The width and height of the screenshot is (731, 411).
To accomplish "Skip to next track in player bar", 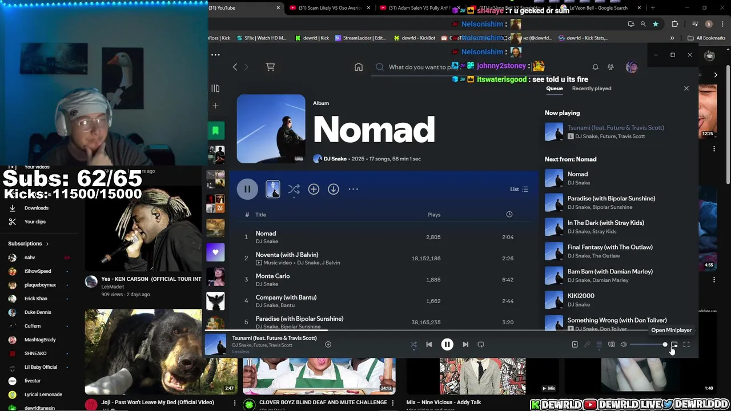I will pyautogui.click(x=465, y=344).
